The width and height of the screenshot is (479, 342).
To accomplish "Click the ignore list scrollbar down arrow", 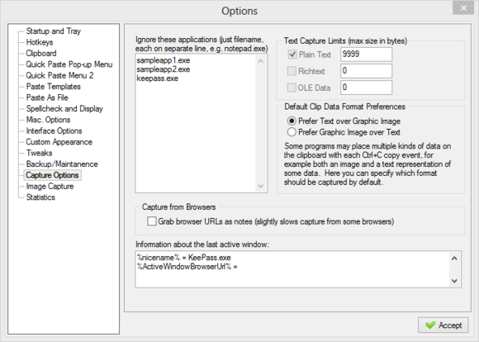I will click(261, 186).
